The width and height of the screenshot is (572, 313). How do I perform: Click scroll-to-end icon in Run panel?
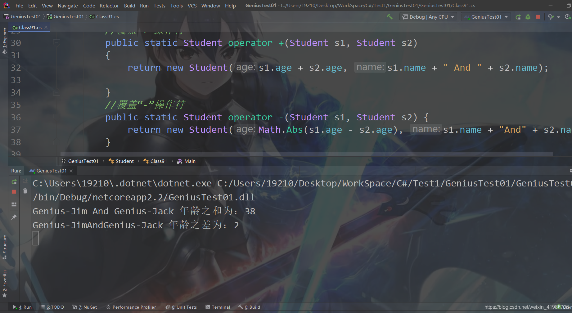pos(25,181)
